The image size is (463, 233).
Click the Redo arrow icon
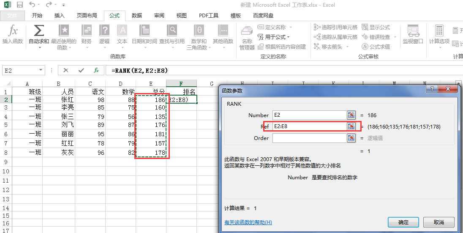point(49,5)
